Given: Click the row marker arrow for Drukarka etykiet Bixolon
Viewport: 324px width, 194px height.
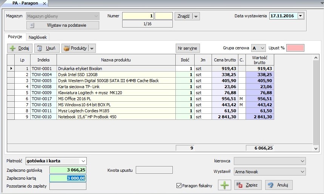Looking at the screenshot, I should [11, 69].
